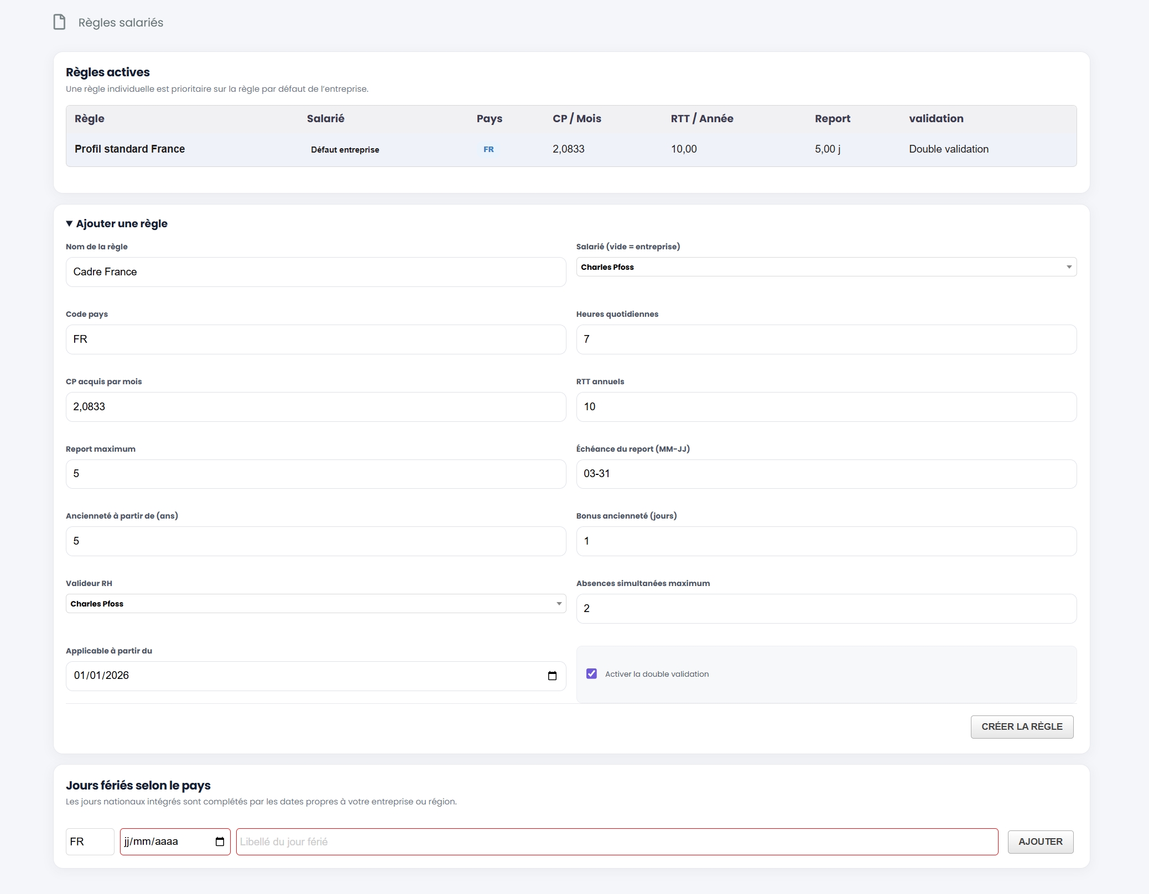This screenshot has height=894, width=1149.
Task: Open the Salarié dropdown showing Charles Pfoss
Action: click(826, 267)
